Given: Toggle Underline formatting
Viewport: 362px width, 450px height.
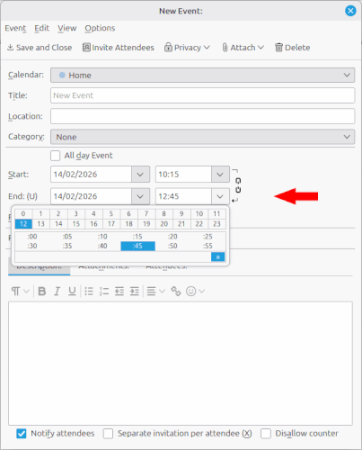Looking at the screenshot, I should click(x=72, y=291).
